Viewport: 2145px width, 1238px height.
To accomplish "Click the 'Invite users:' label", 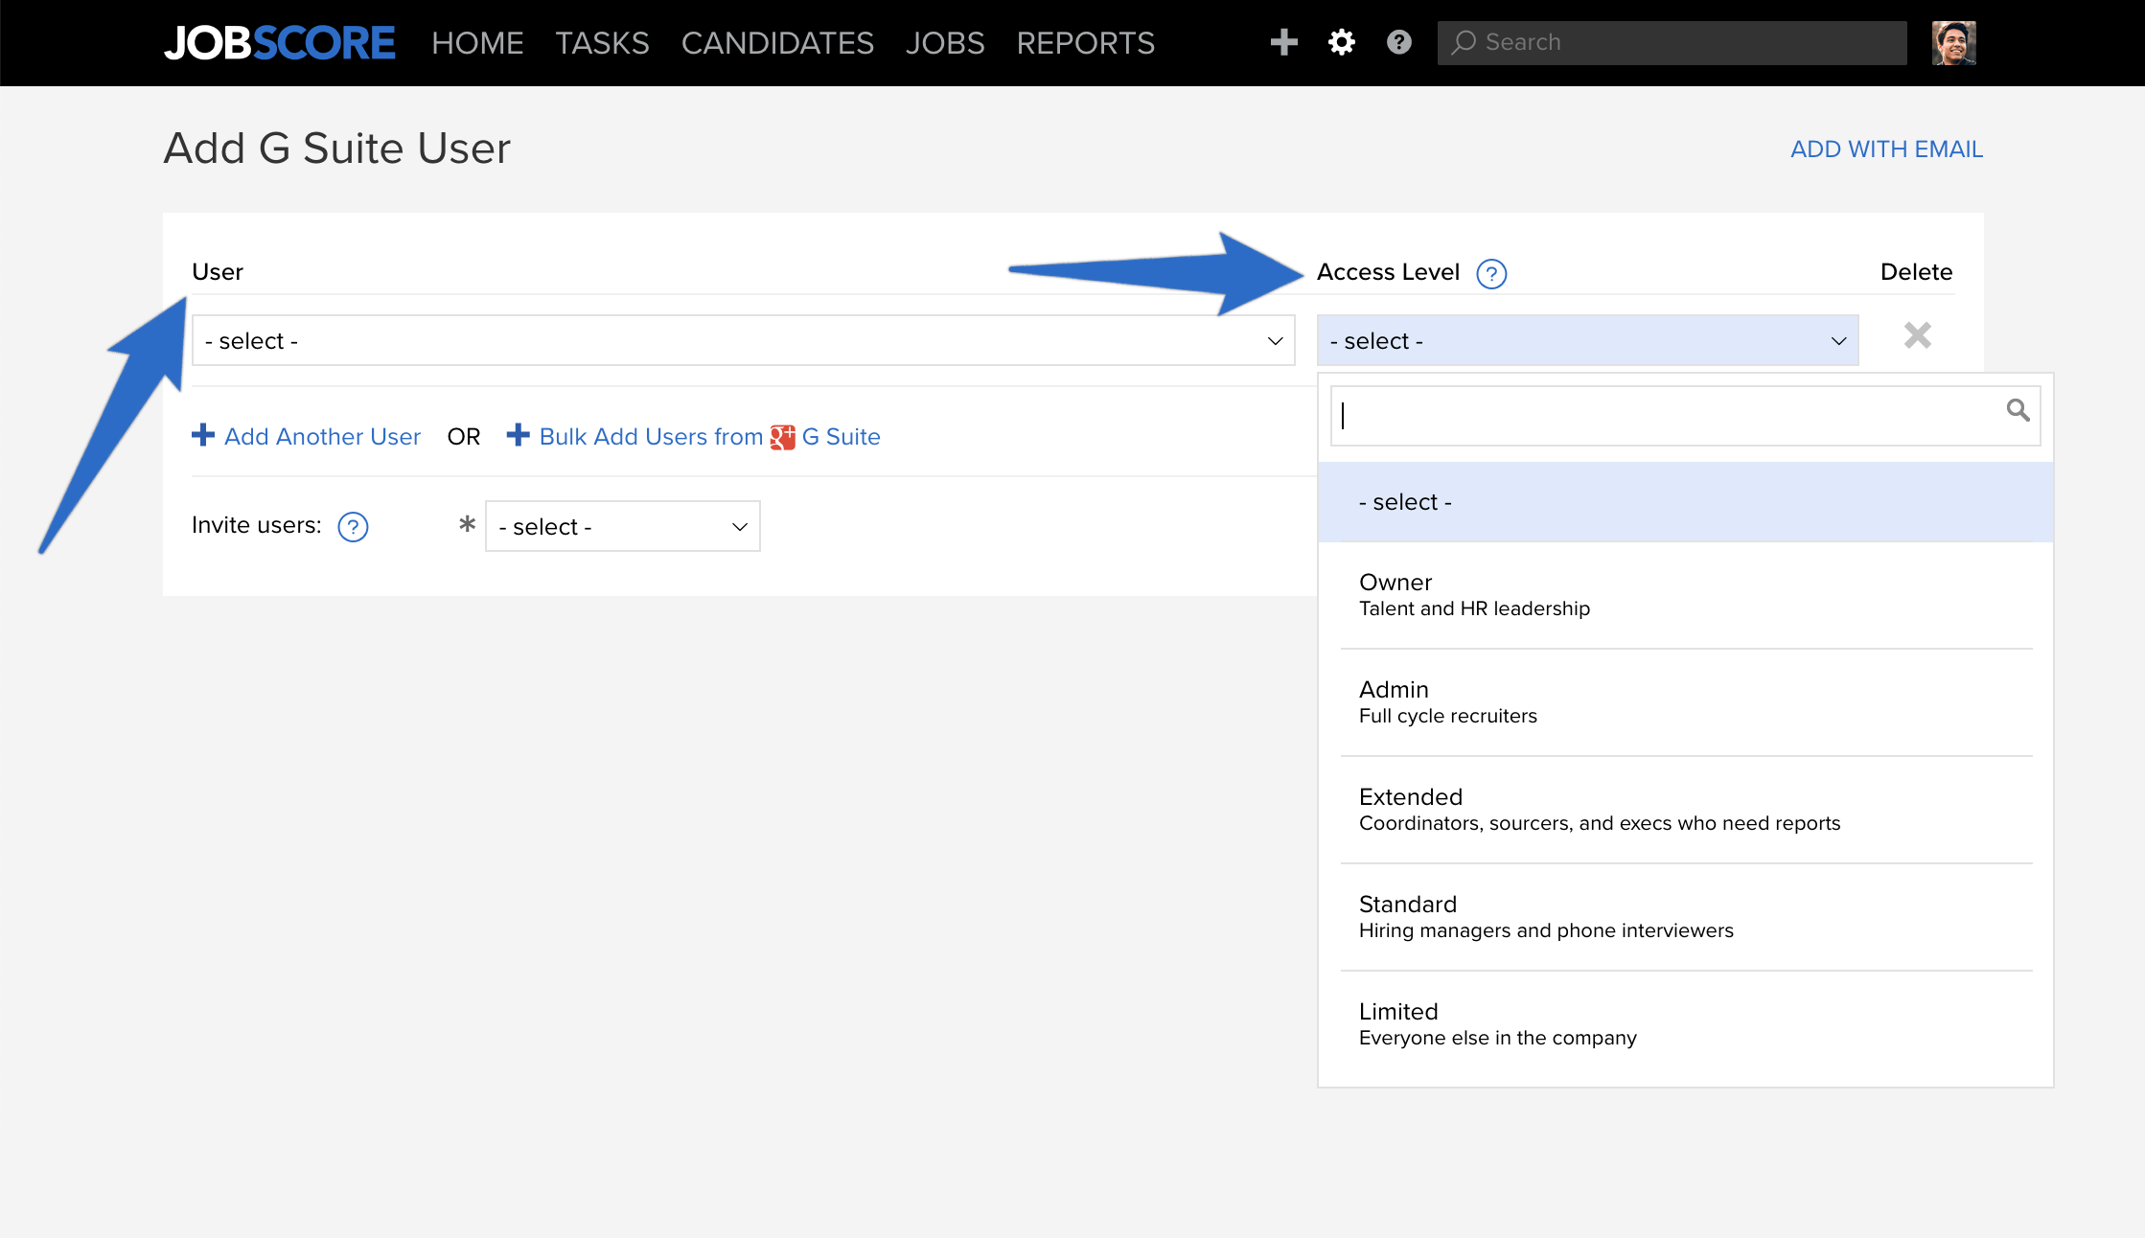I will pyautogui.click(x=256, y=525).
